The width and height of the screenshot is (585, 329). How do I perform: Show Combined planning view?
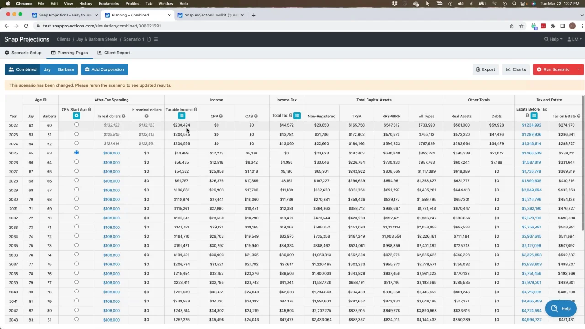point(22,69)
